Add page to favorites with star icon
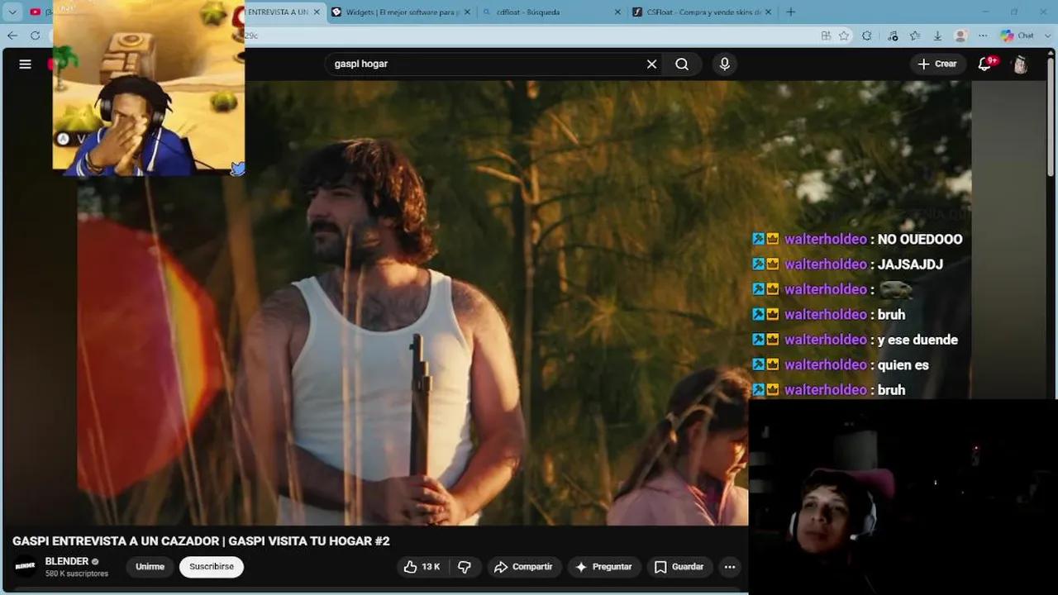This screenshot has width=1058, height=595. coord(844,36)
